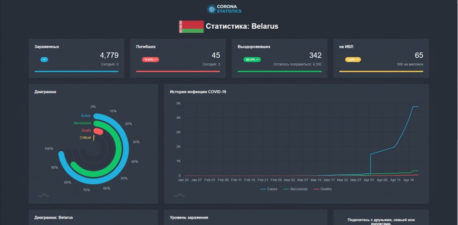
Task: Click the Apr 01 x-axis label
Action: click(x=369, y=180)
